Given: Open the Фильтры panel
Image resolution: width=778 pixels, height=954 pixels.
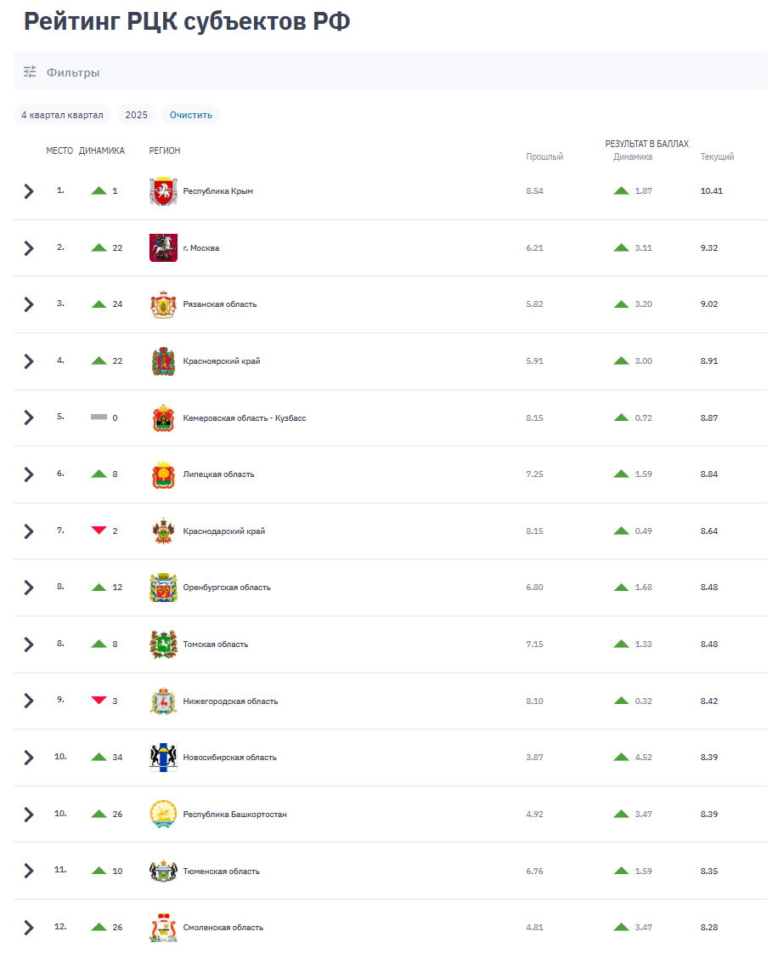Looking at the screenshot, I should (x=73, y=72).
